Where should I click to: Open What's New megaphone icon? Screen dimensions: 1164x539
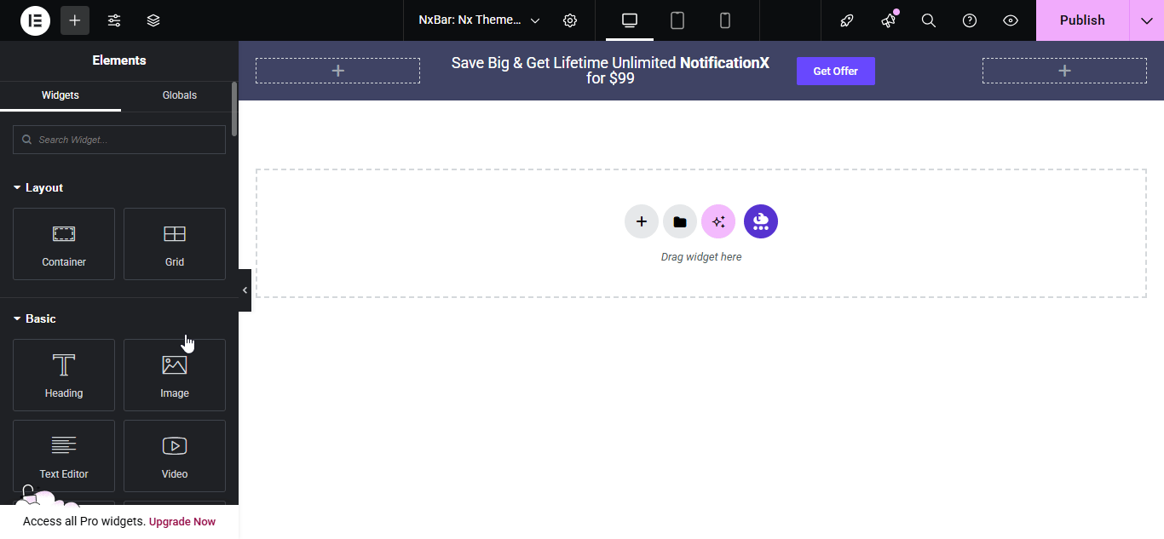888,20
